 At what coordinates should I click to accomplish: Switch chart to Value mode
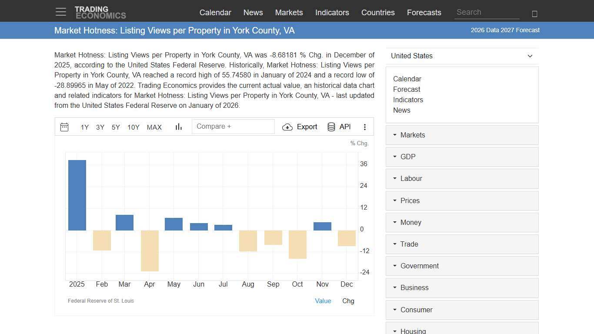point(323,301)
